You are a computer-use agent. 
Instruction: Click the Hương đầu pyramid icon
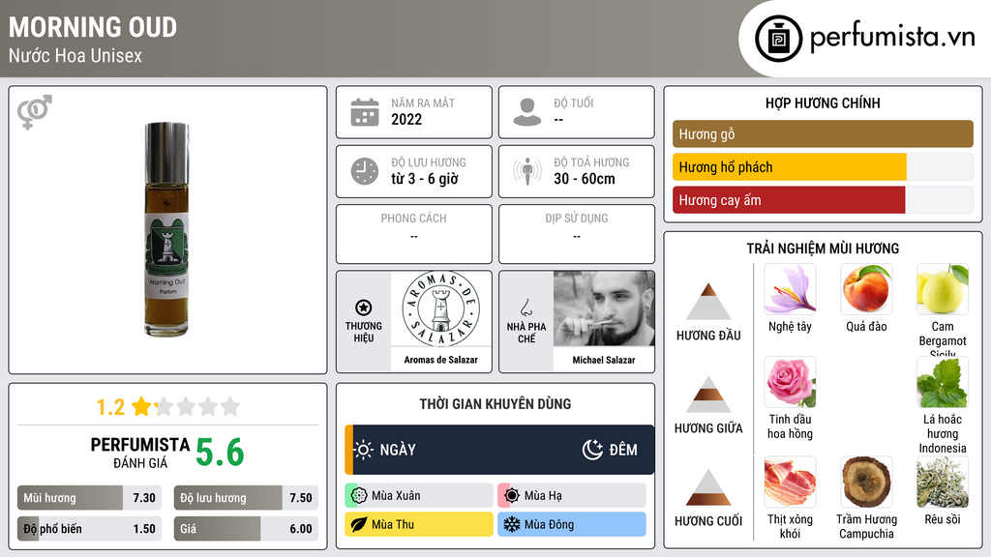(x=708, y=302)
